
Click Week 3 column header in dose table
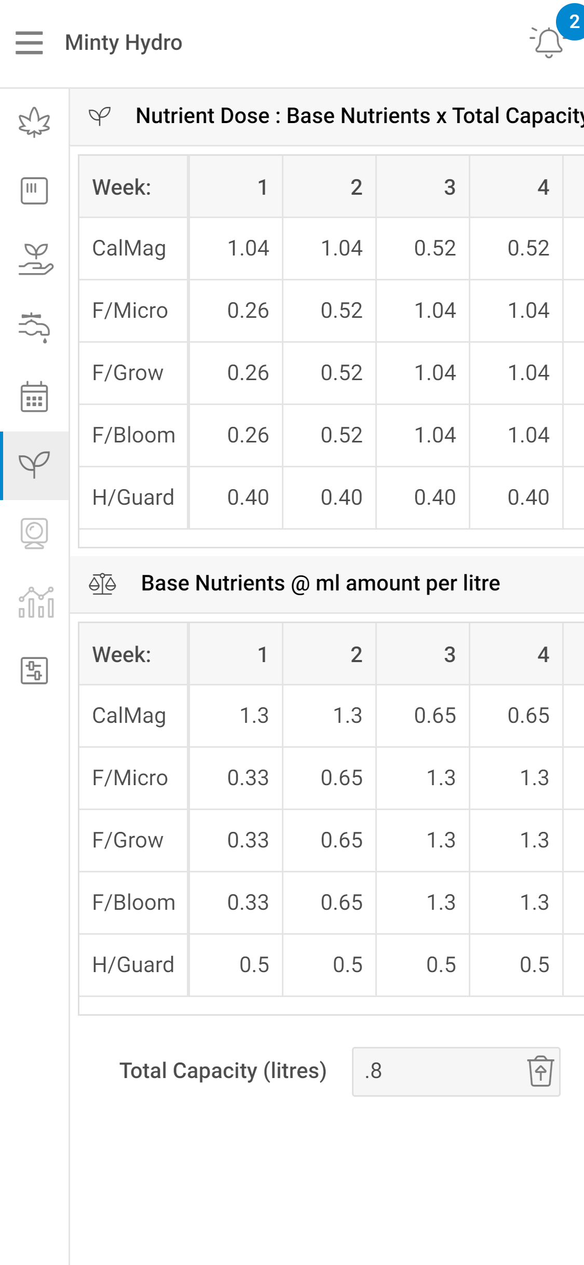click(x=449, y=187)
